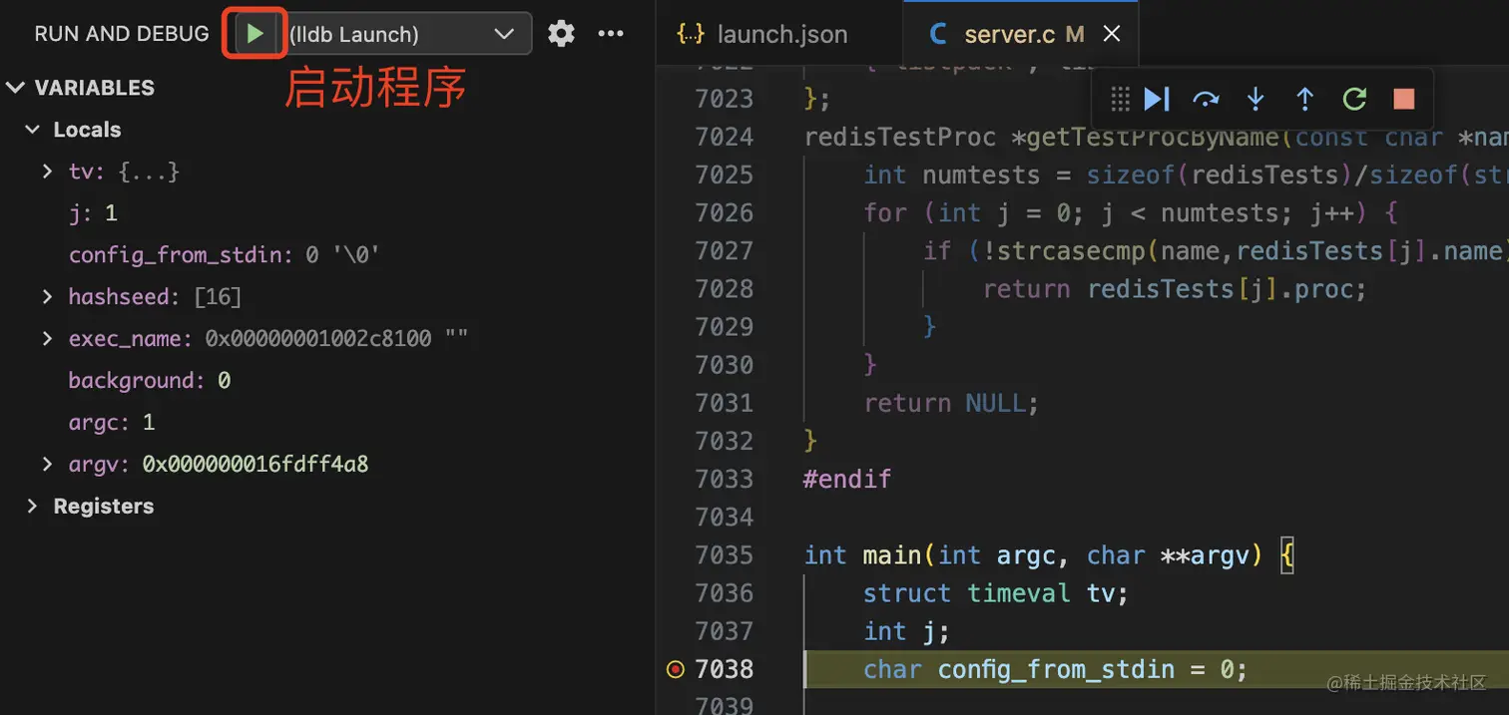Collapse the VARIABLES section
This screenshot has height=715, width=1509.
pyautogui.click(x=15, y=88)
